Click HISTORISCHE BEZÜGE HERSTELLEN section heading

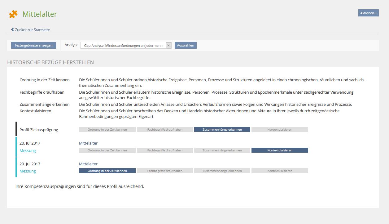50,62
